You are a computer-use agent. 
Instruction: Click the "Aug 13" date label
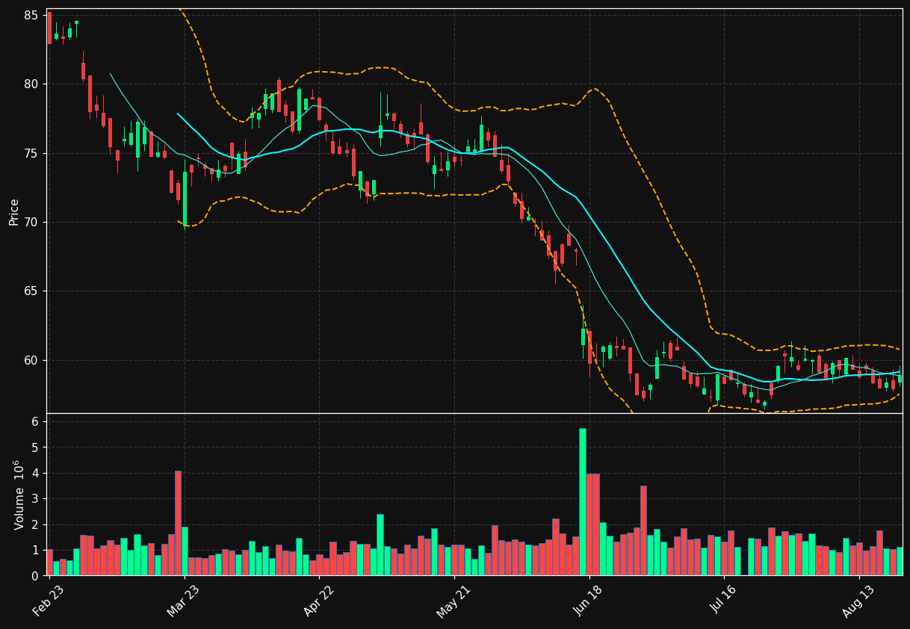point(858,602)
